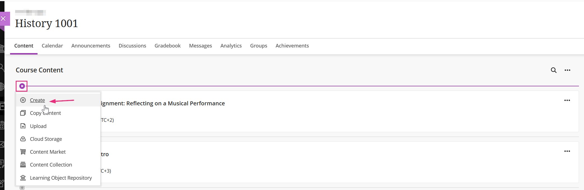
Task: Click the plus button below the menu
Action: 22,188
